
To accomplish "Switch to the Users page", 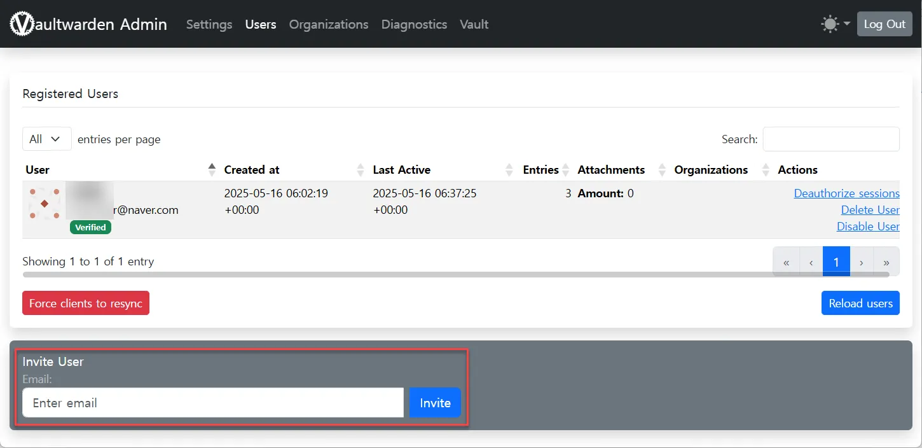I will coord(261,24).
